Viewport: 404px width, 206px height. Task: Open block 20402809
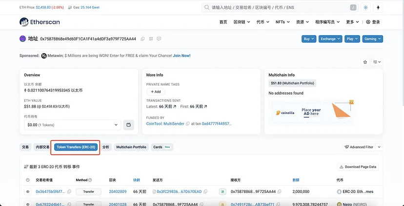[118, 191]
